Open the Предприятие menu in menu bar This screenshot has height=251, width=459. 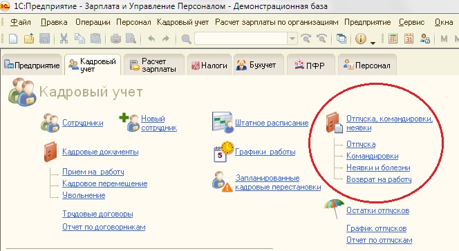[x=367, y=22]
